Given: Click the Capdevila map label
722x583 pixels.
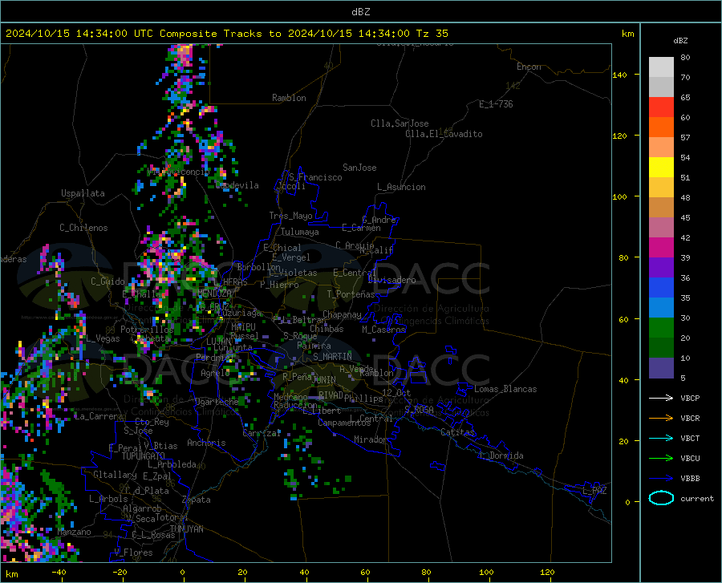Looking at the screenshot, I should [x=237, y=185].
